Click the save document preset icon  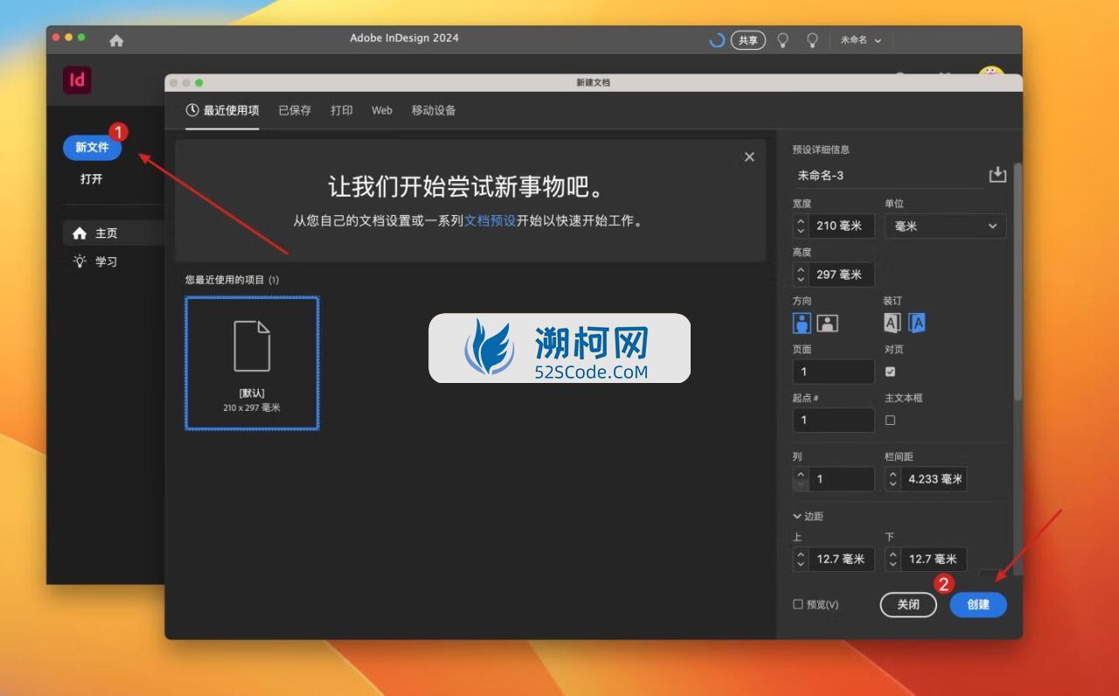tap(997, 175)
